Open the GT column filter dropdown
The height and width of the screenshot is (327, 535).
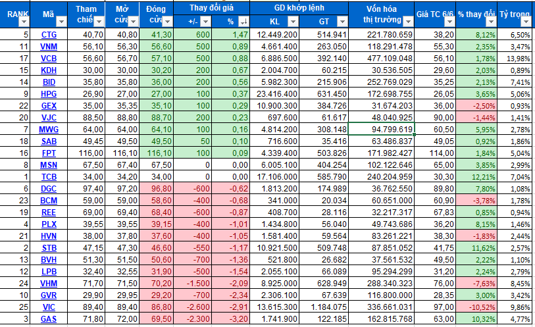(342, 22)
